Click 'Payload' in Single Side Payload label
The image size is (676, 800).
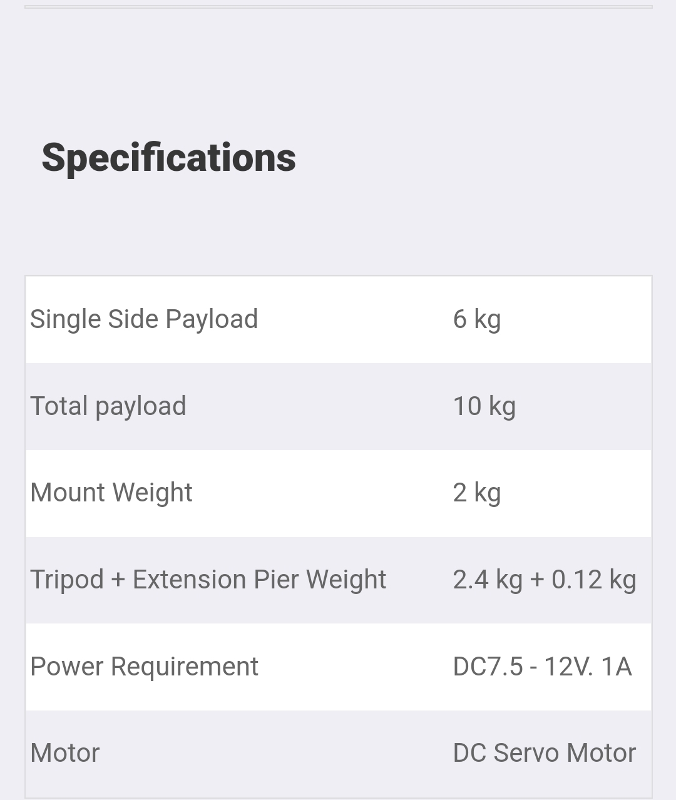212,319
